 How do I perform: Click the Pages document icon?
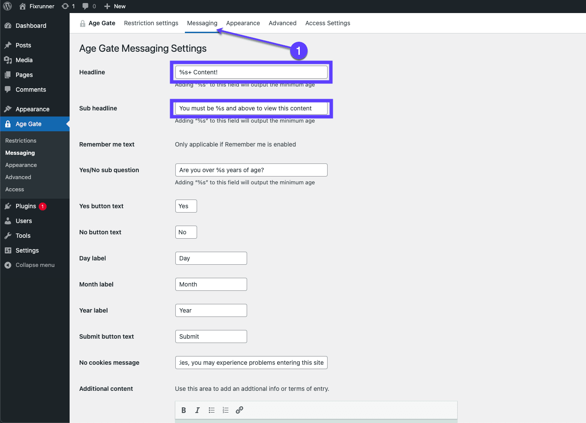[x=8, y=75]
